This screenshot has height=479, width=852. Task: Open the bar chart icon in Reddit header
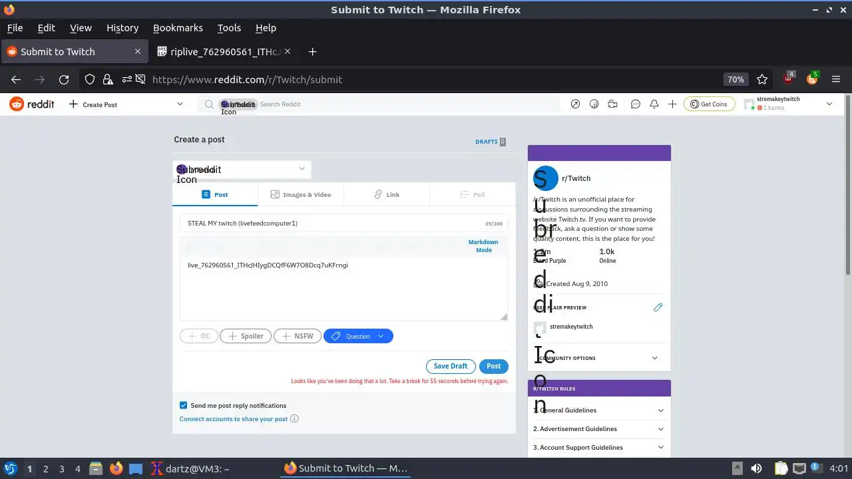(x=594, y=104)
